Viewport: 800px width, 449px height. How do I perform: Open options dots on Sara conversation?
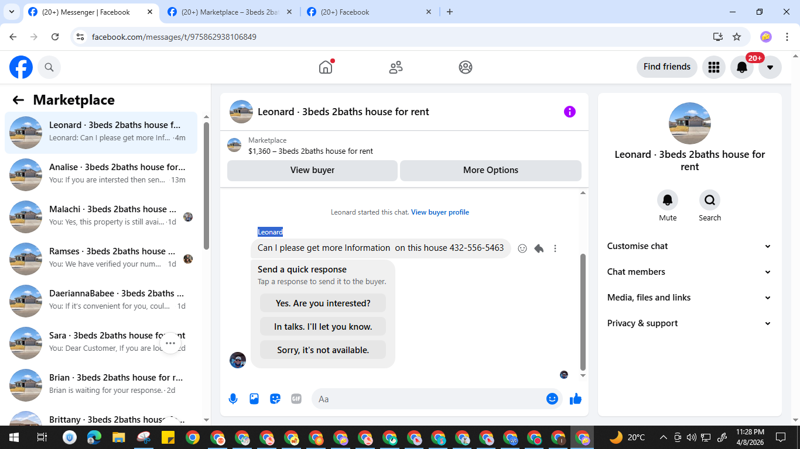click(x=170, y=343)
